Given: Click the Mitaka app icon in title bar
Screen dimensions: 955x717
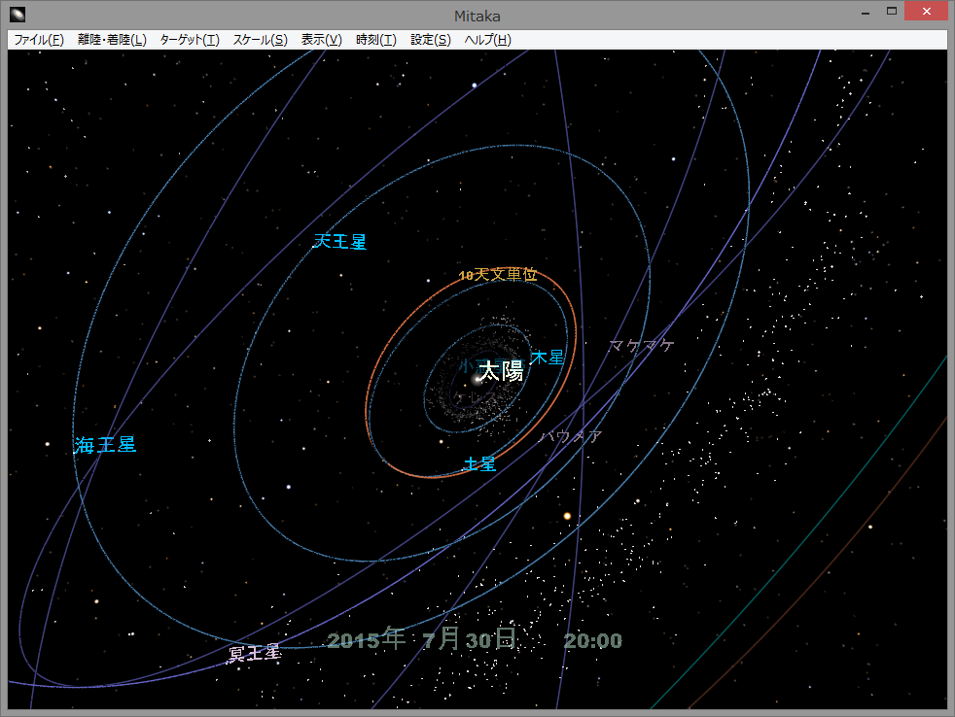Looking at the screenshot, I should pyautogui.click(x=18, y=14).
